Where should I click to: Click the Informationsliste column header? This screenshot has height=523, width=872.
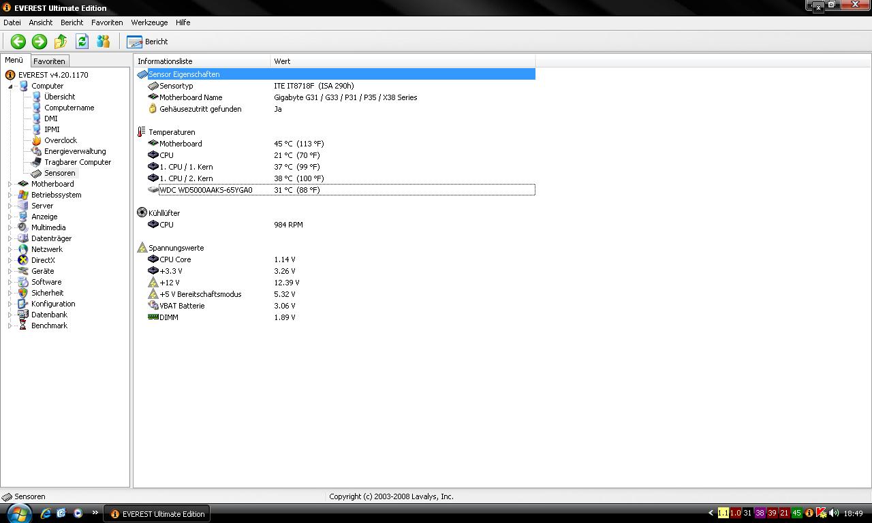(202, 61)
